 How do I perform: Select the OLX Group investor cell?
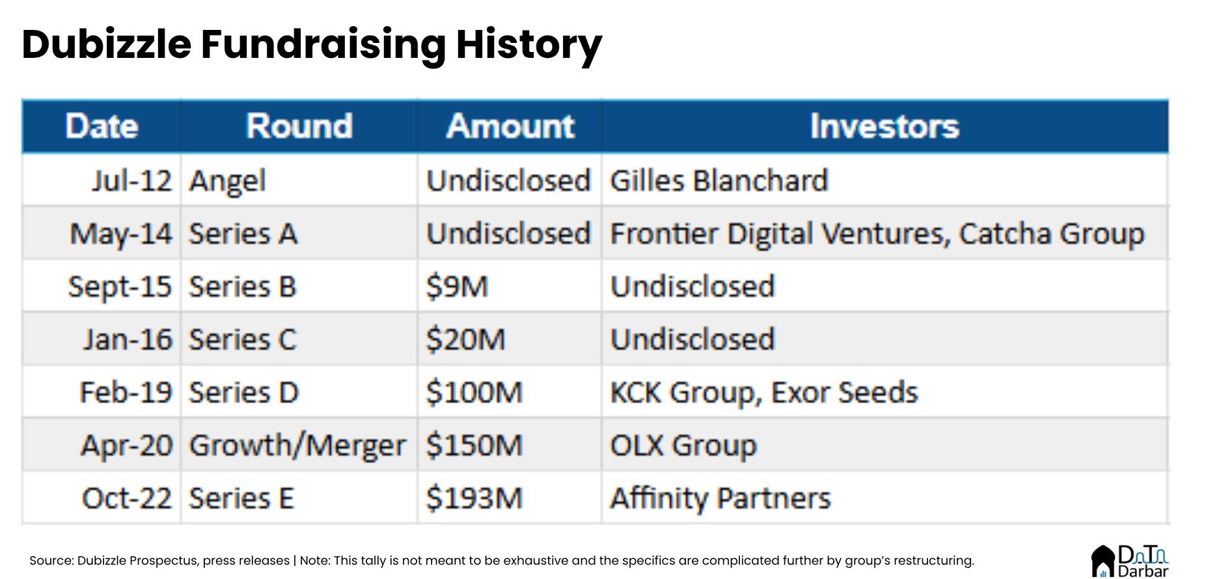pyautogui.click(x=885, y=445)
